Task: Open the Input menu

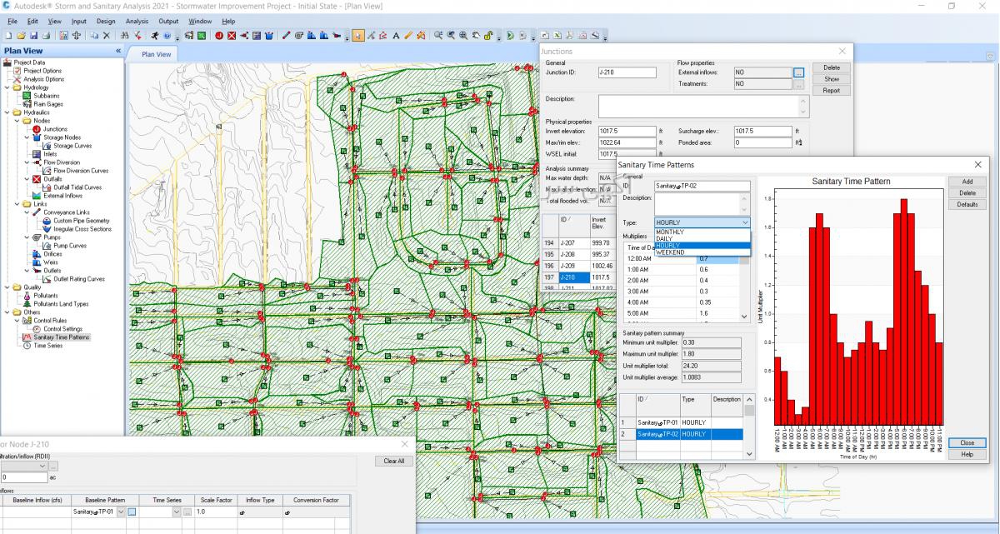Action: tap(79, 21)
